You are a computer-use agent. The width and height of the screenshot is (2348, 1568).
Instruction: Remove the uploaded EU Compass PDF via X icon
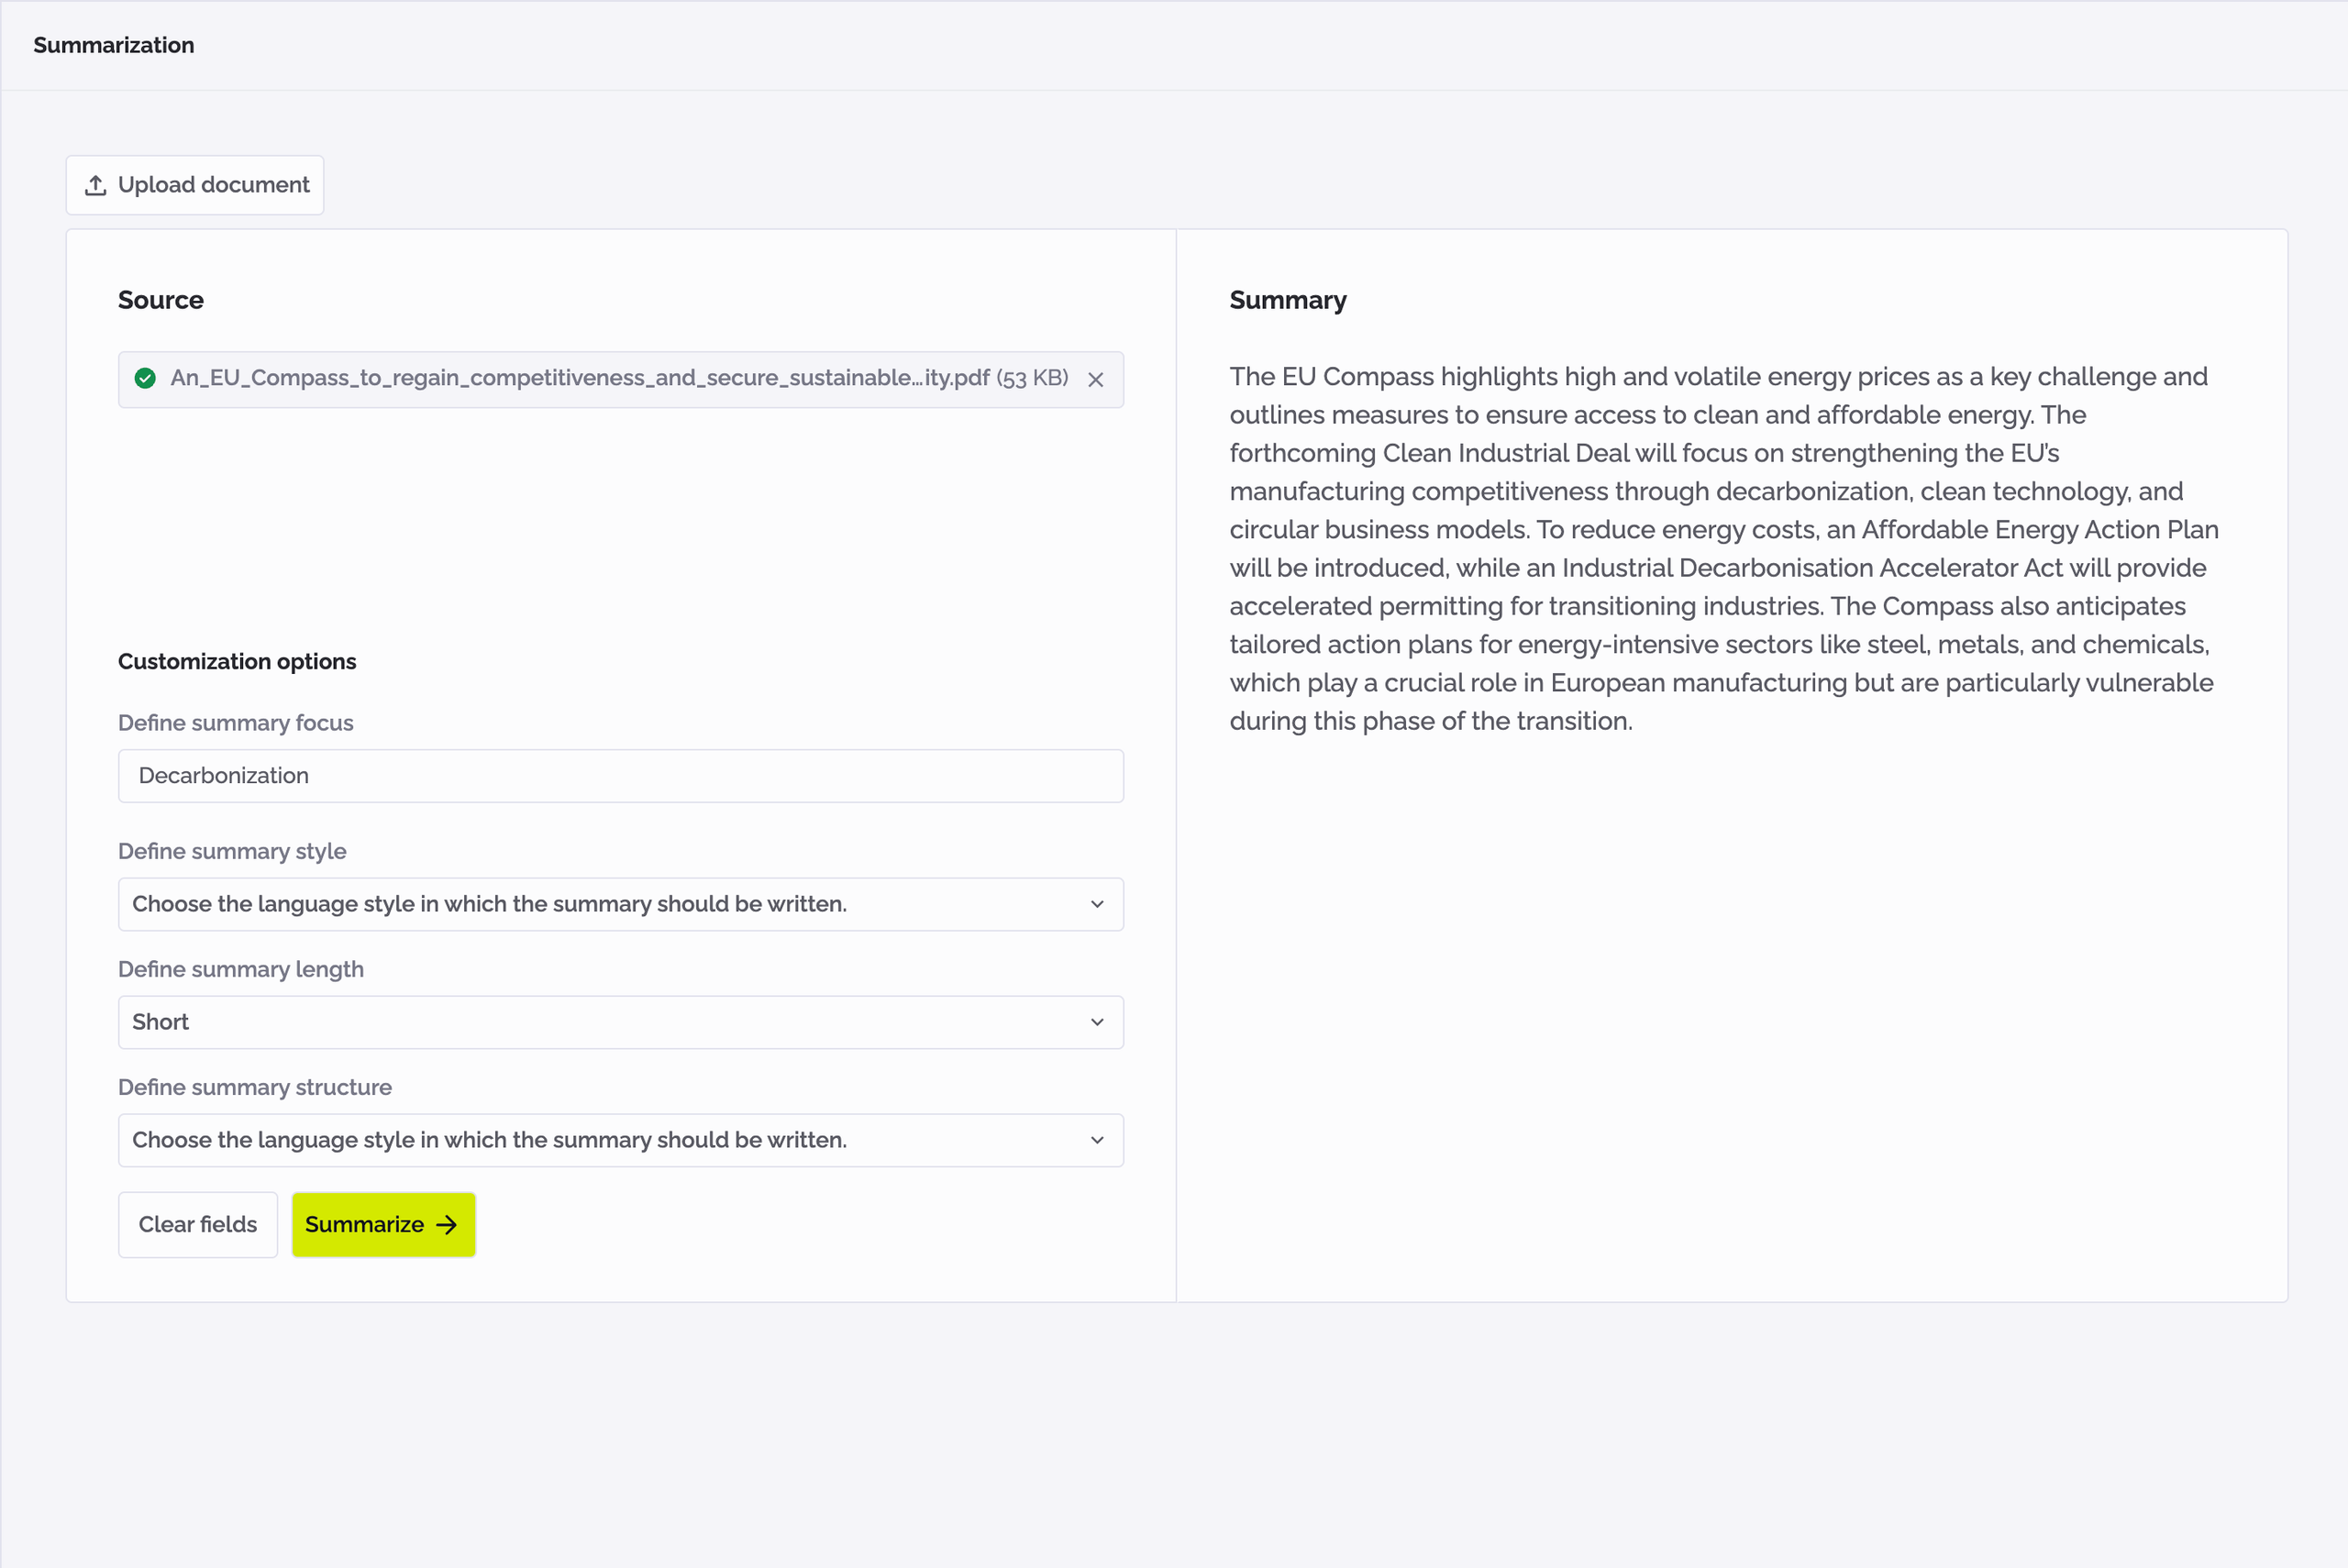1096,379
